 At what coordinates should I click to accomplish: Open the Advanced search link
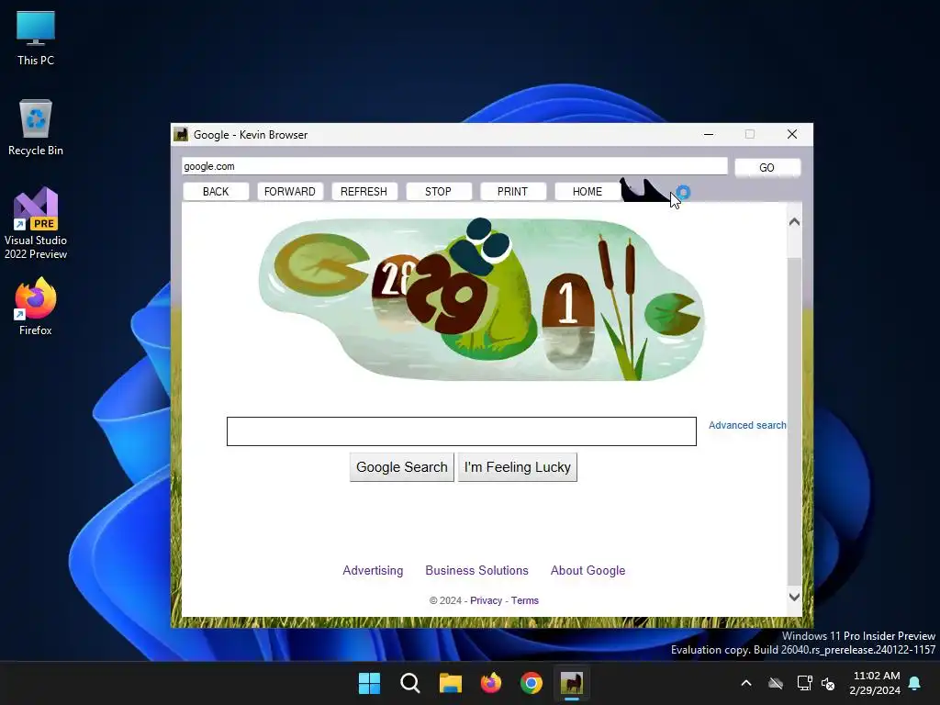click(x=747, y=425)
